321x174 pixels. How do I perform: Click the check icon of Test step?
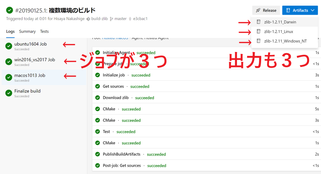[x=98, y=132]
